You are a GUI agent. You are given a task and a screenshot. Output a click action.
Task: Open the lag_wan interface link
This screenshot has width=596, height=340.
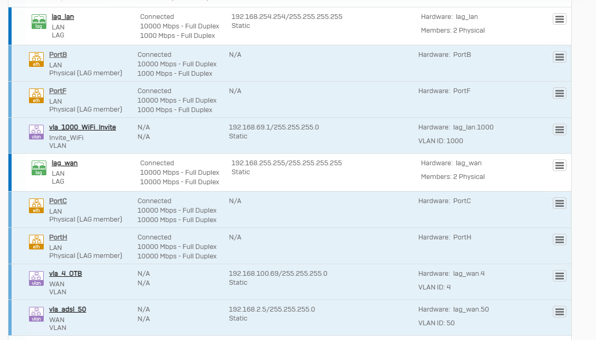(x=64, y=163)
